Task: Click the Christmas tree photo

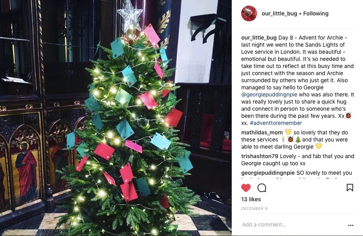Action: [116, 118]
